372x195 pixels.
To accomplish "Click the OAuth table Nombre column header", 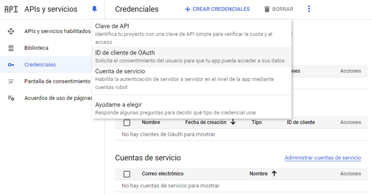I will 151,122.
